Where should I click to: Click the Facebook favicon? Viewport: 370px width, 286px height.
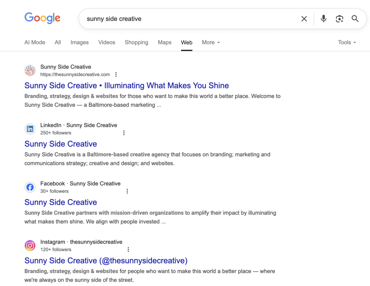pyautogui.click(x=30, y=187)
